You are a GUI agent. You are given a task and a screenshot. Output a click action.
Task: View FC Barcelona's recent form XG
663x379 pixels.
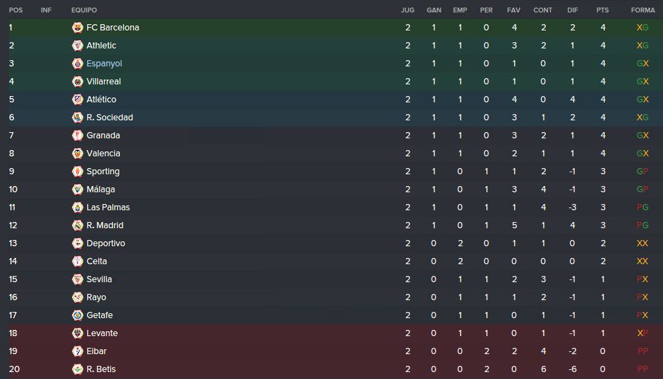(642, 28)
